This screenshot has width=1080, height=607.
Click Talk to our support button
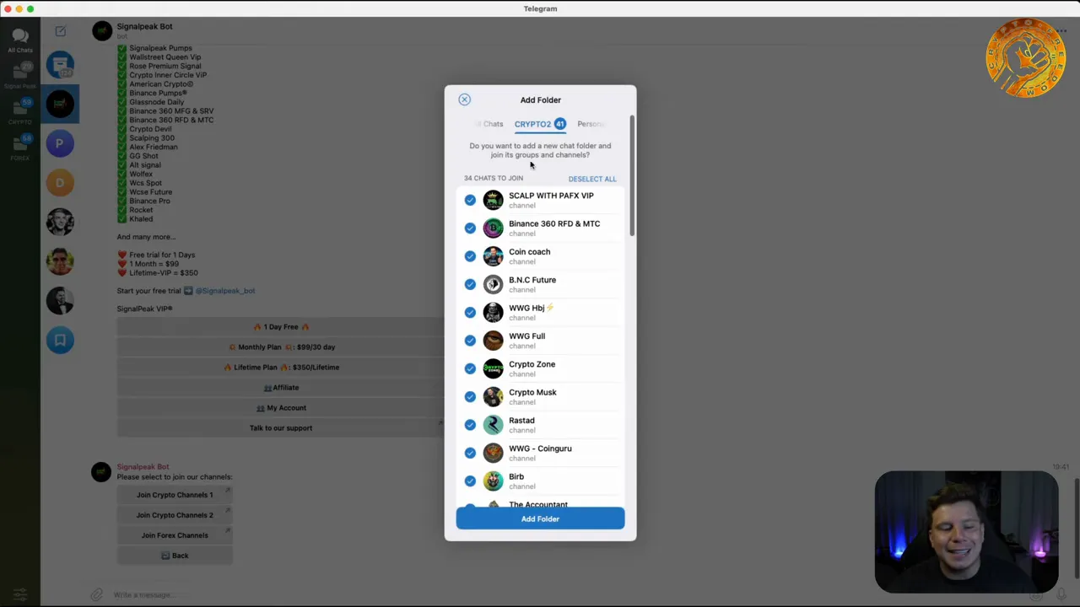(x=281, y=428)
